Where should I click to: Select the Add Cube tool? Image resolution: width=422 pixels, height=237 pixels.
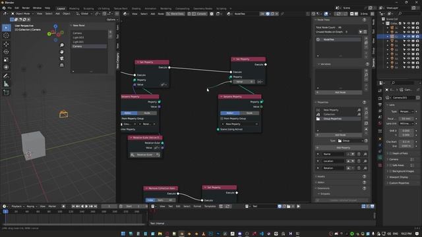(x=6, y=92)
